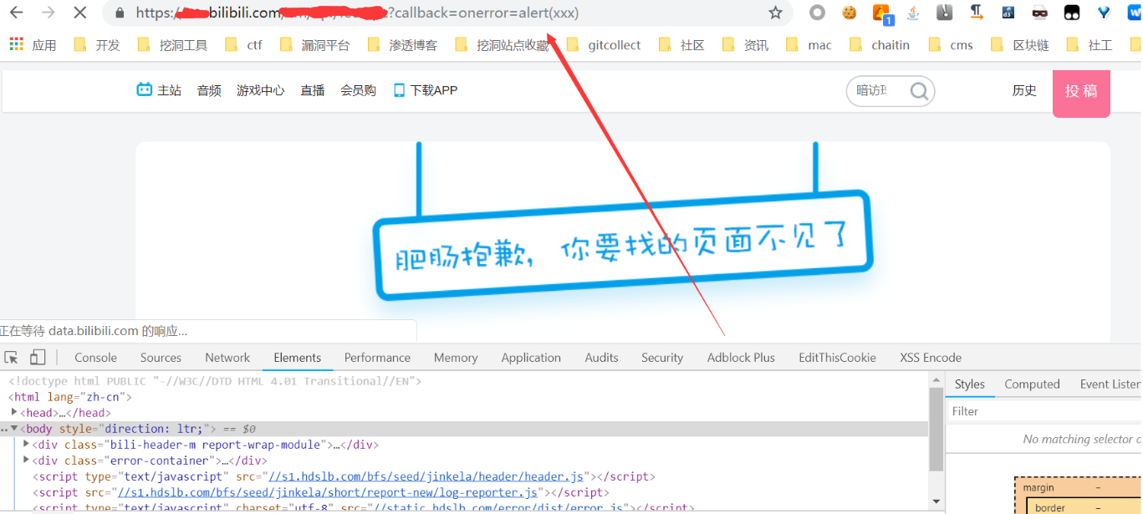Open the Tampermonkey extension icon
Image resolution: width=1143 pixels, height=514 pixels.
(1071, 13)
